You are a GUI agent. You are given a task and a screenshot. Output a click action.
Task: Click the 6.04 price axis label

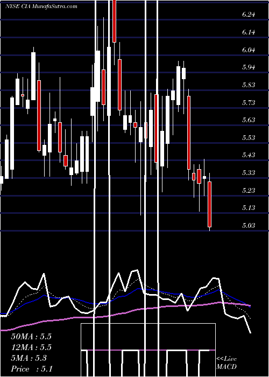(x=249, y=50)
